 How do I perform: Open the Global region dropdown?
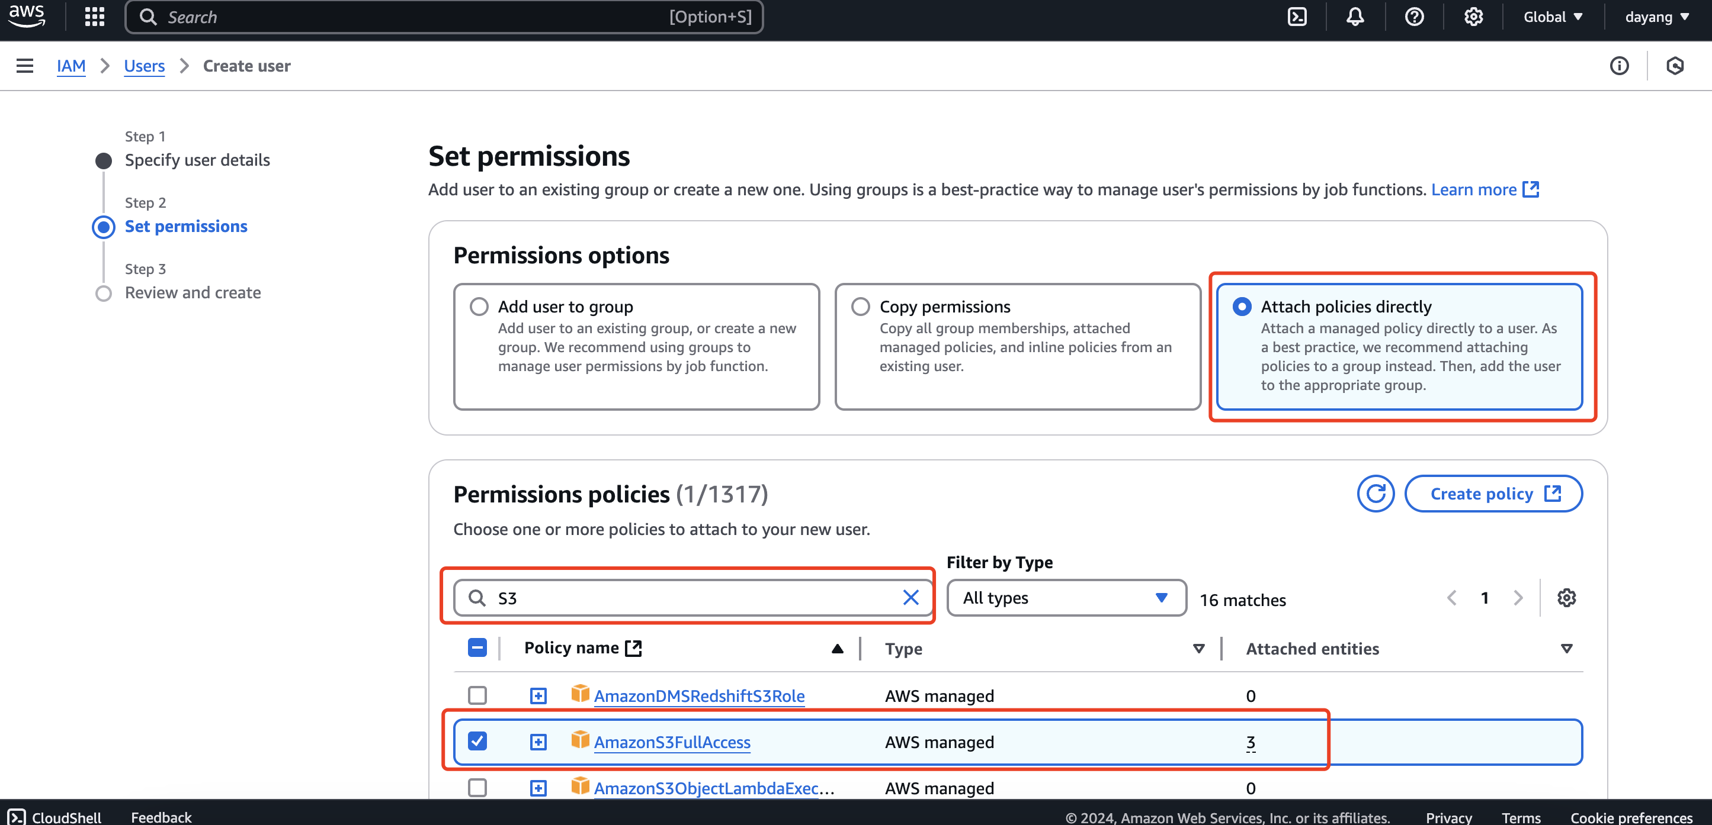pos(1553,17)
